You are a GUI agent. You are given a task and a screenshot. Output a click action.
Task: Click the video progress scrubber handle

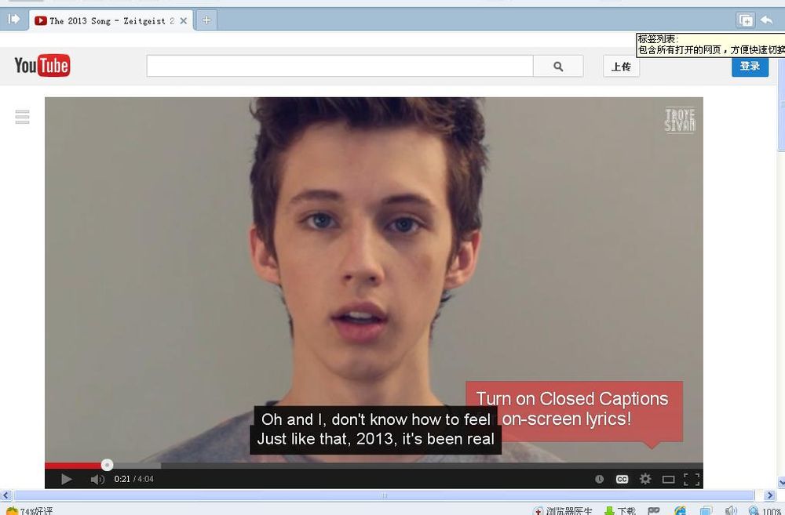point(107,465)
